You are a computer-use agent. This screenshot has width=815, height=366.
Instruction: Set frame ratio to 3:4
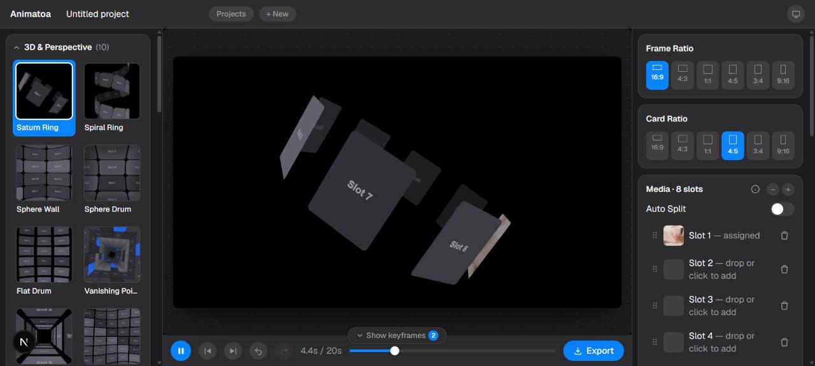click(x=758, y=75)
